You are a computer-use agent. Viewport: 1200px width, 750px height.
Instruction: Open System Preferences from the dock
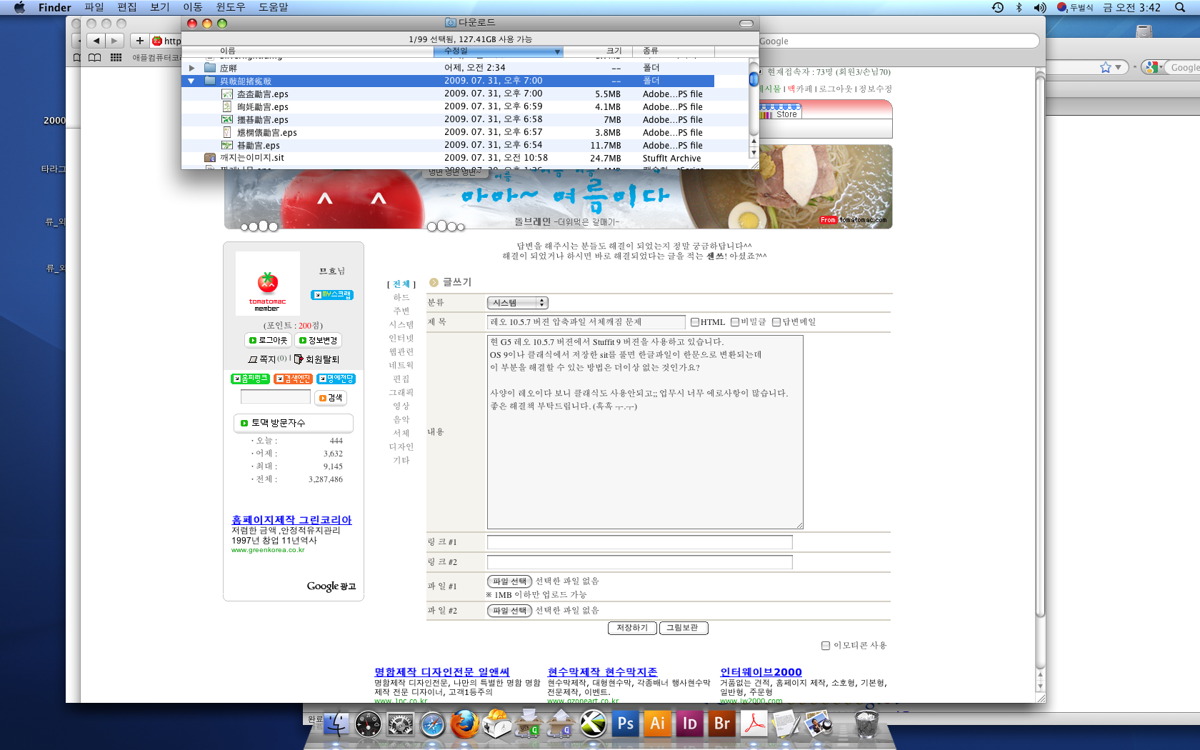(x=400, y=725)
